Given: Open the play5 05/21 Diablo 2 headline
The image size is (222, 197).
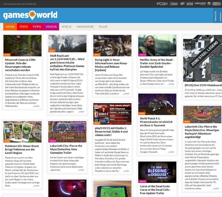Looking at the screenshot, I should (111, 132).
